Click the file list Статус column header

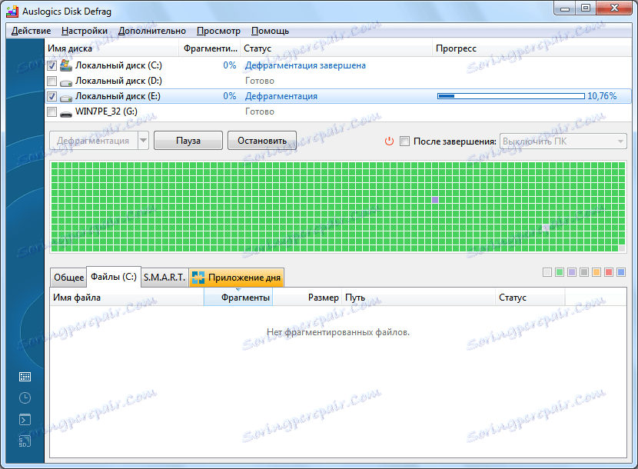point(530,298)
